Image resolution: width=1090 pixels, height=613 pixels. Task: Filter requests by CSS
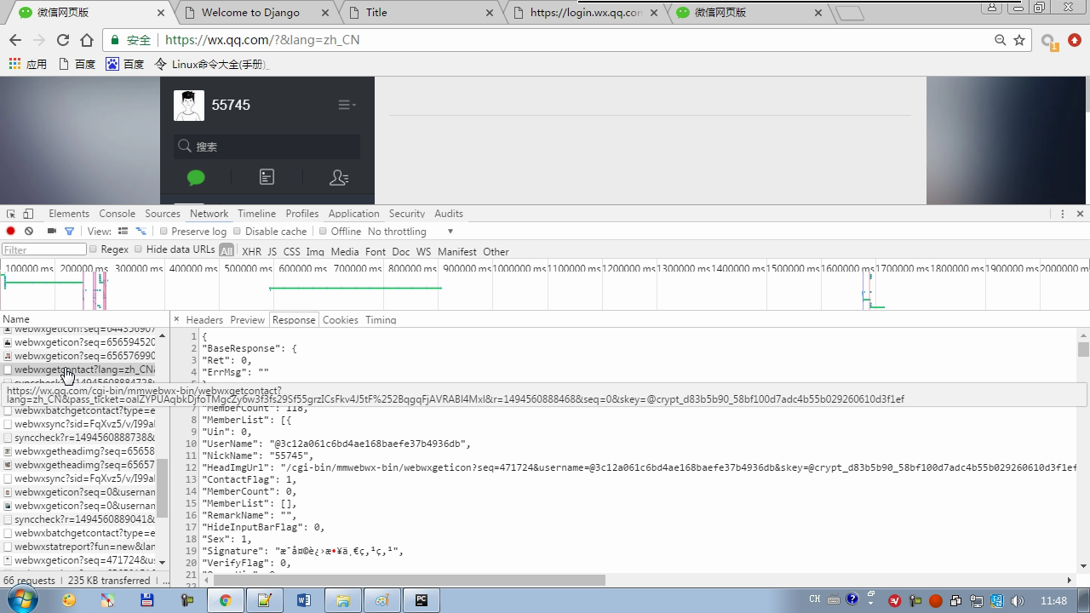pos(291,252)
